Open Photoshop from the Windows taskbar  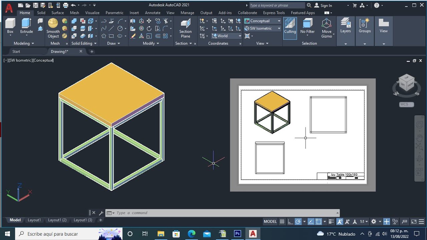point(238,234)
